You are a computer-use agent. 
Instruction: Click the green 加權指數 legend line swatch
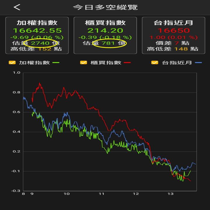[56, 63]
